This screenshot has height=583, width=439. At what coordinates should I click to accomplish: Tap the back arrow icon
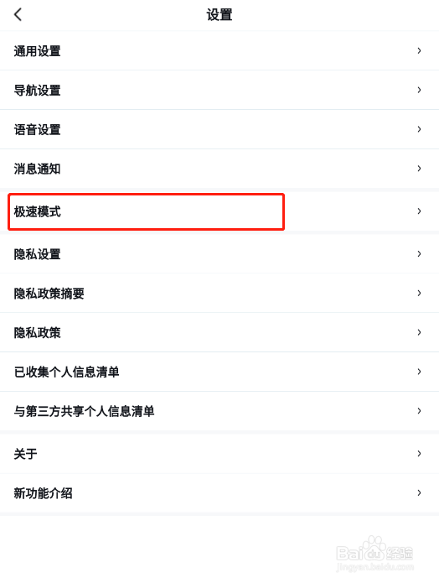pos(18,15)
